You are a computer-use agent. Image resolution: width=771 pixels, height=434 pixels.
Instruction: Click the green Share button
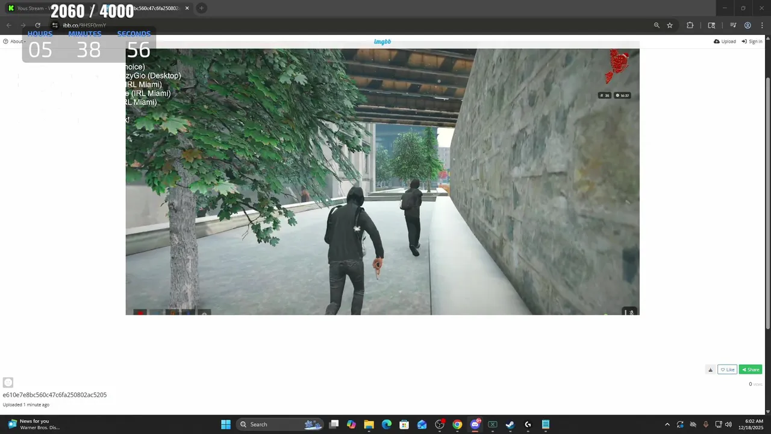click(751, 370)
